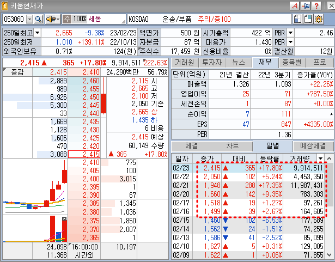Click the 주식수 label cell
The image size is (335, 262).
pos(149,51)
